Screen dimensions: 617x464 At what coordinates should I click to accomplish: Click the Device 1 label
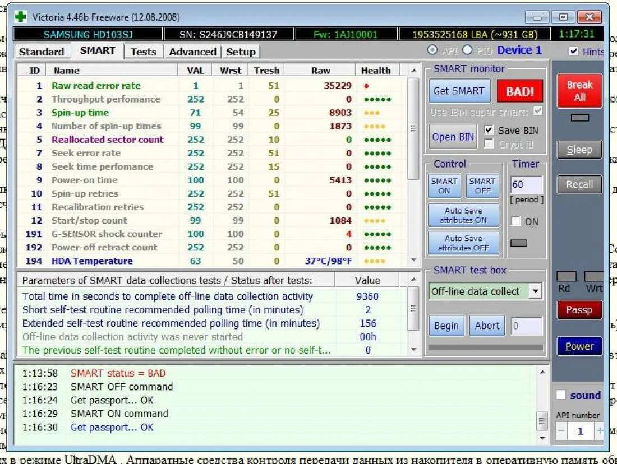pos(519,50)
